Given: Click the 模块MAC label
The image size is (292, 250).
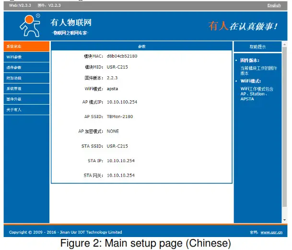Looking at the screenshot, I should click(x=93, y=56).
